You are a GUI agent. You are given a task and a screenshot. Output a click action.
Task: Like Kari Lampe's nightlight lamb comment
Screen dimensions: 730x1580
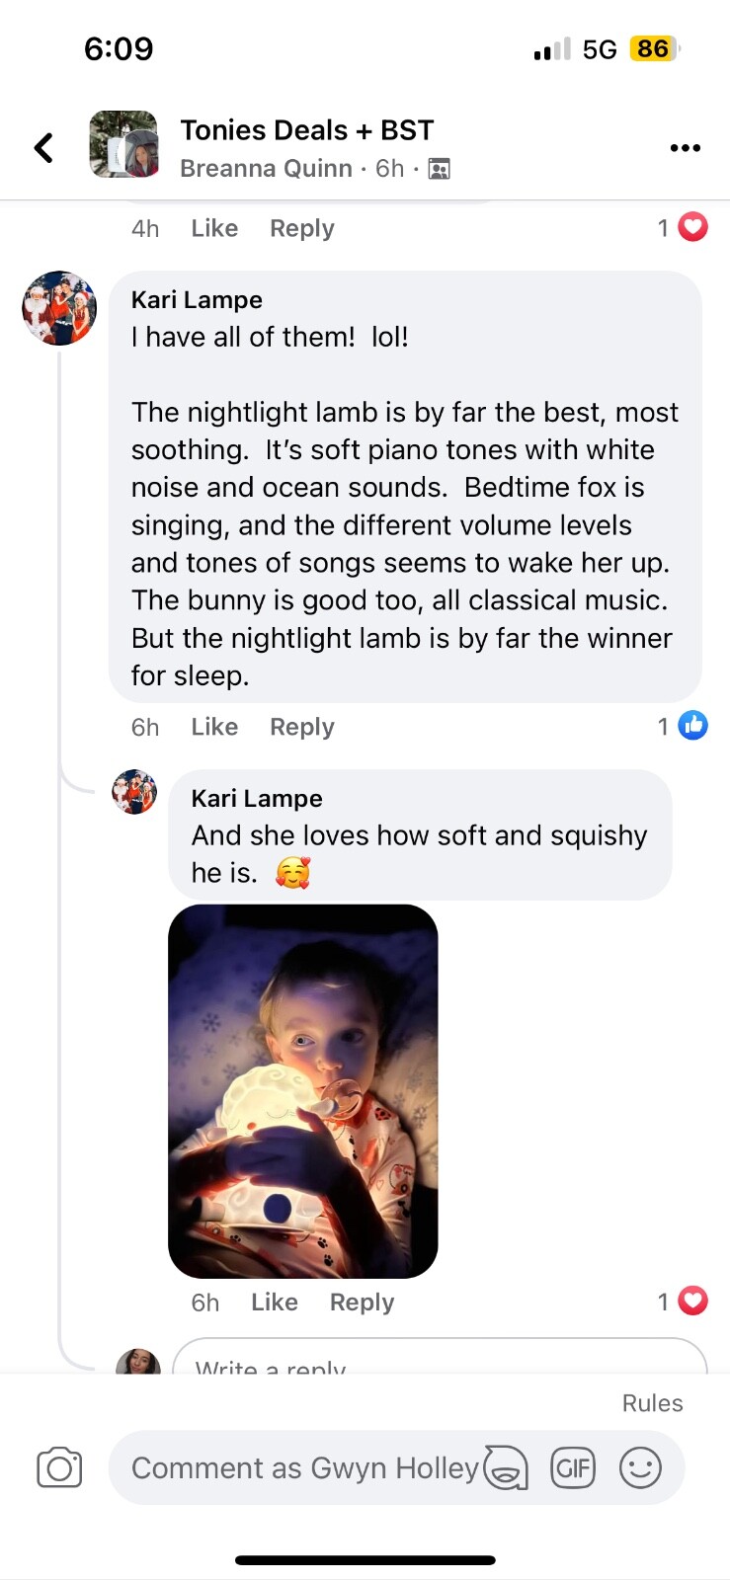coord(214,727)
